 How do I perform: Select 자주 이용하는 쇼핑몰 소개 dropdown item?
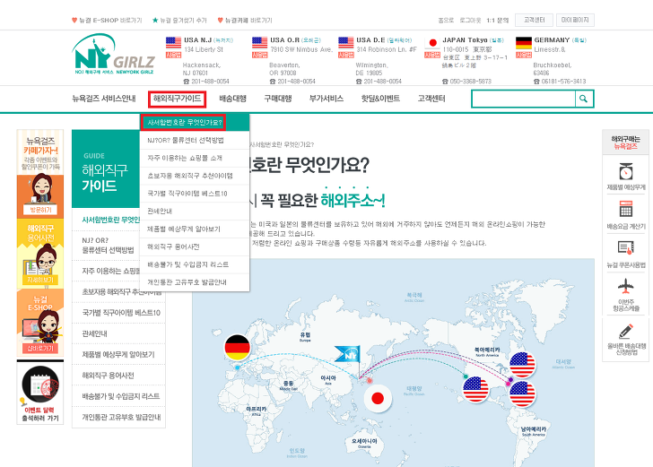coord(195,158)
